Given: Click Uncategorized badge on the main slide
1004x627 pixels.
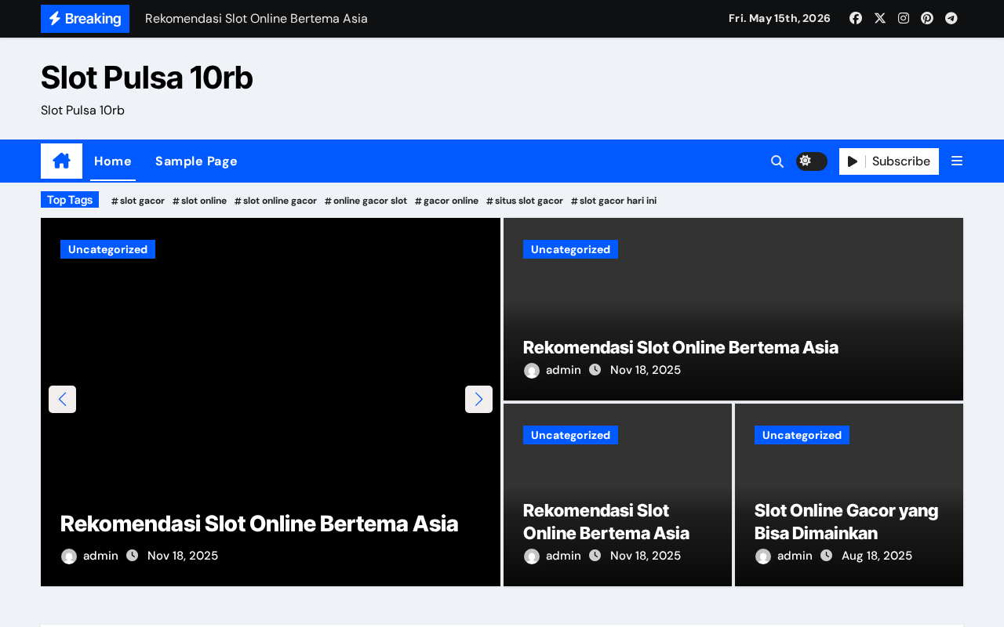Looking at the screenshot, I should click(107, 249).
